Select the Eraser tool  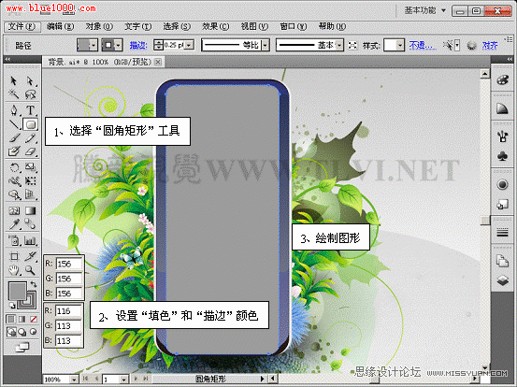tap(30, 151)
